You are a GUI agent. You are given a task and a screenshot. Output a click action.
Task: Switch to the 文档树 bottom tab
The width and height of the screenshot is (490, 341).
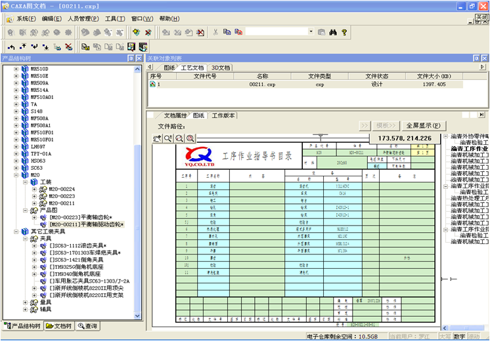pos(59,326)
